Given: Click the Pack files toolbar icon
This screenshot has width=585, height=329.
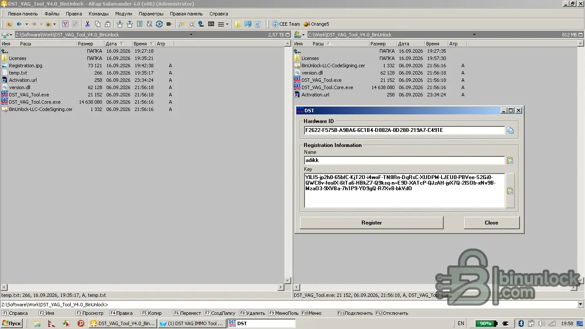Looking at the screenshot, I should 120,24.
